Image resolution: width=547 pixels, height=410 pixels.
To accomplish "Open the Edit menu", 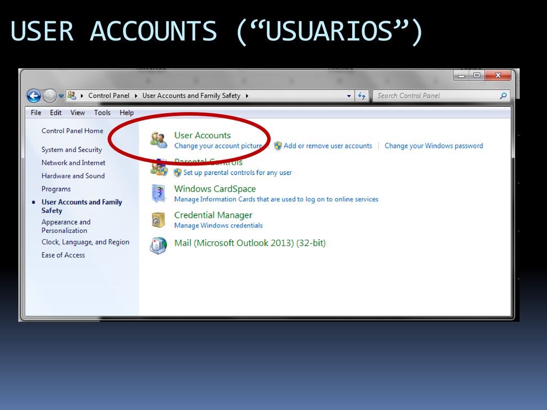I will click(56, 113).
